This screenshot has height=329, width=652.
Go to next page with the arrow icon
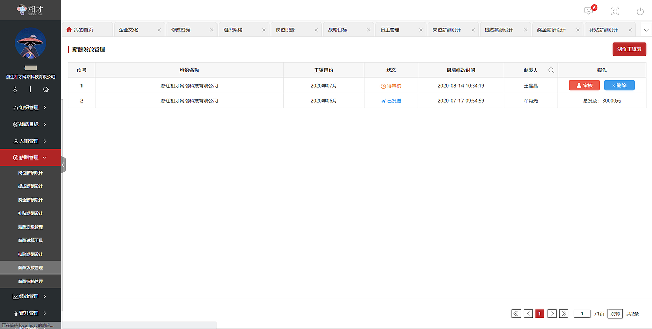pyautogui.click(x=552, y=313)
